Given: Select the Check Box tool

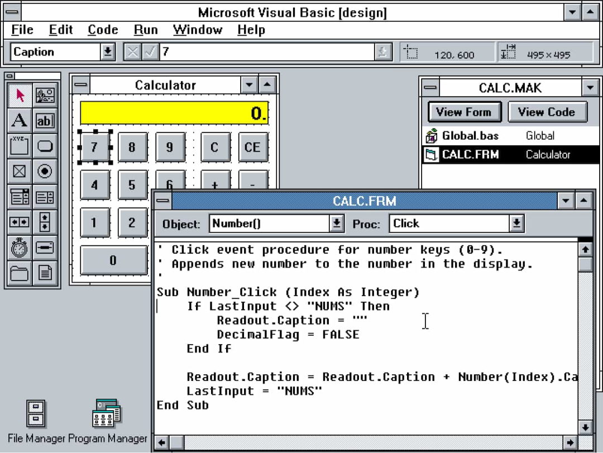Looking at the screenshot, I should click(19, 171).
